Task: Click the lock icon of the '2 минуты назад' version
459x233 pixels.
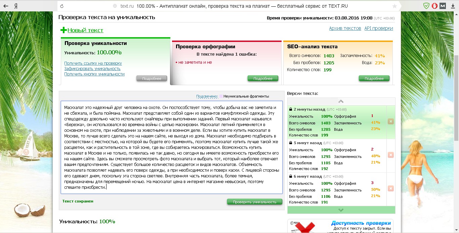Action: coord(291,109)
